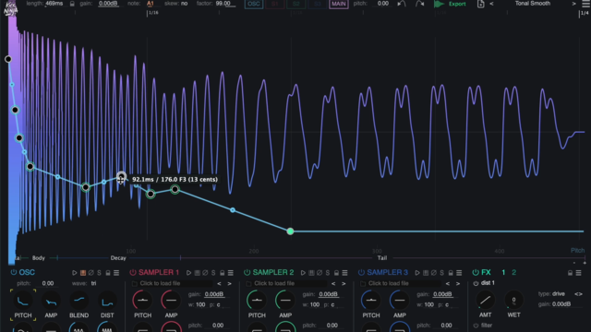Click the note field showing A1
The image size is (591, 332).
pos(150,4)
